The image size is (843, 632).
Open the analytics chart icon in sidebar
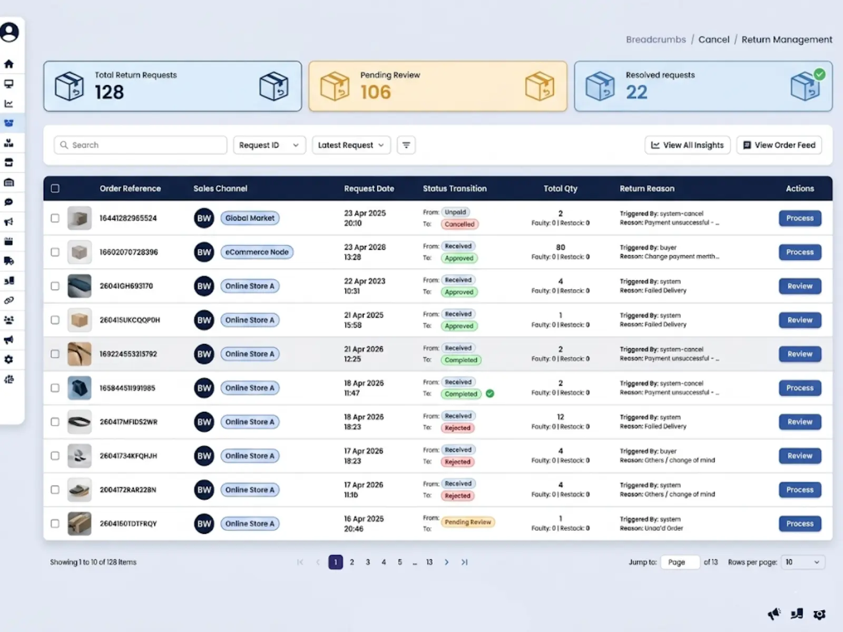pyautogui.click(x=8, y=103)
